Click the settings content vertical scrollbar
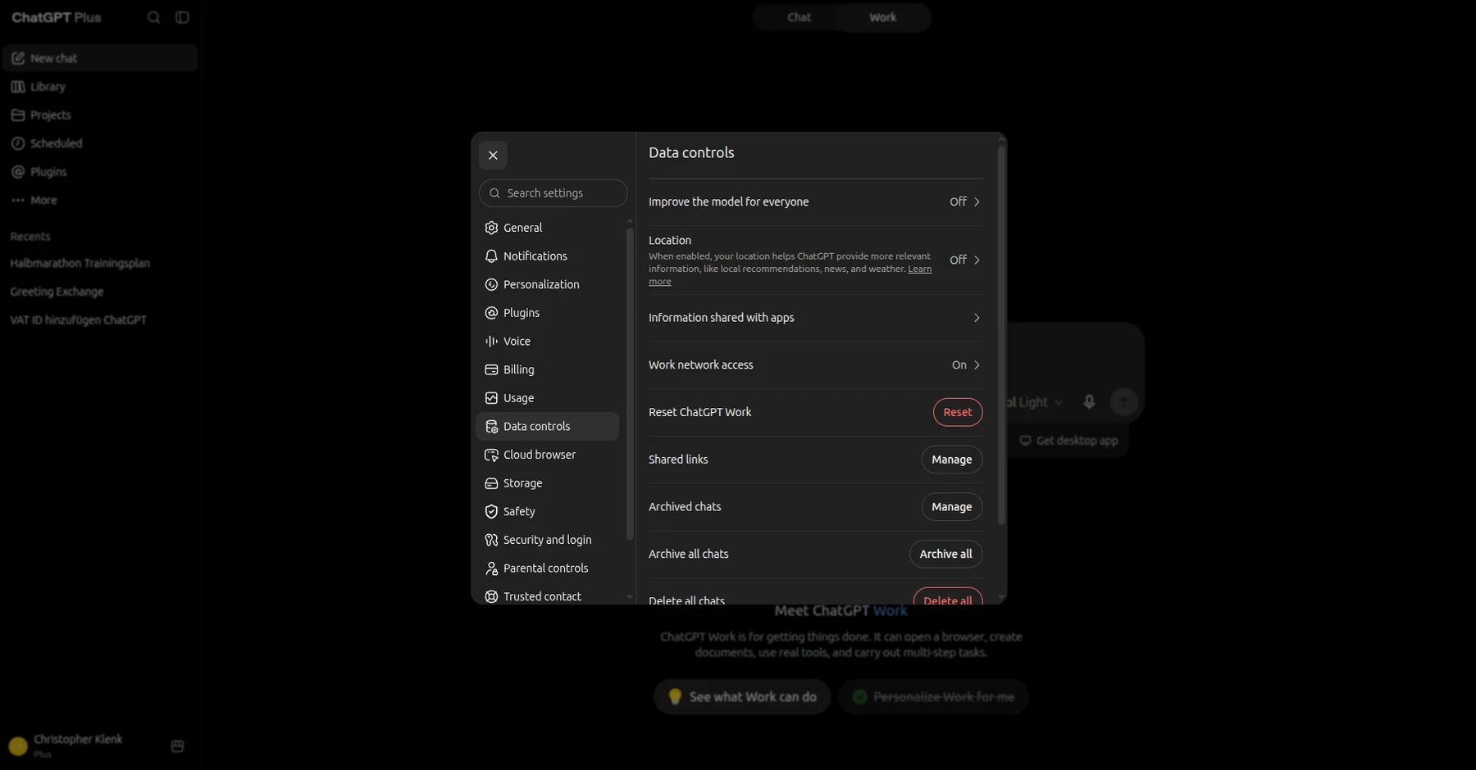 click(1001, 336)
